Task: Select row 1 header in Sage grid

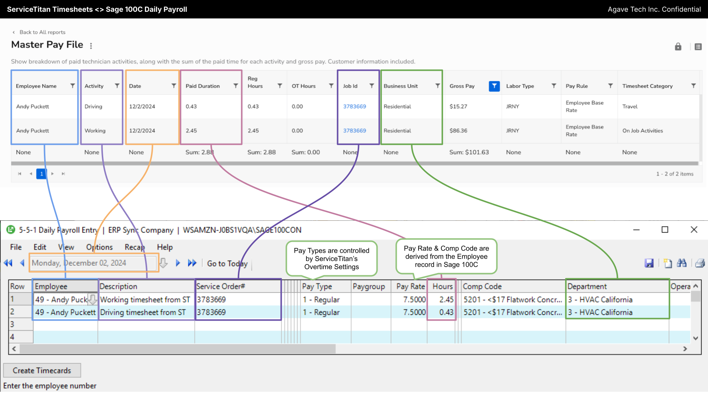Action: (x=21, y=299)
